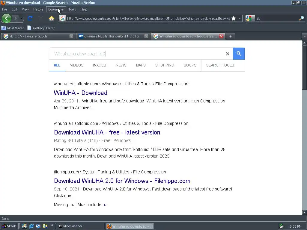Click the system tray safely remove hardware icon
Screen dimensions: 307x230
282,226
